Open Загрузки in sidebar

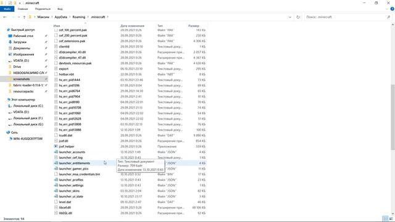point(20,42)
